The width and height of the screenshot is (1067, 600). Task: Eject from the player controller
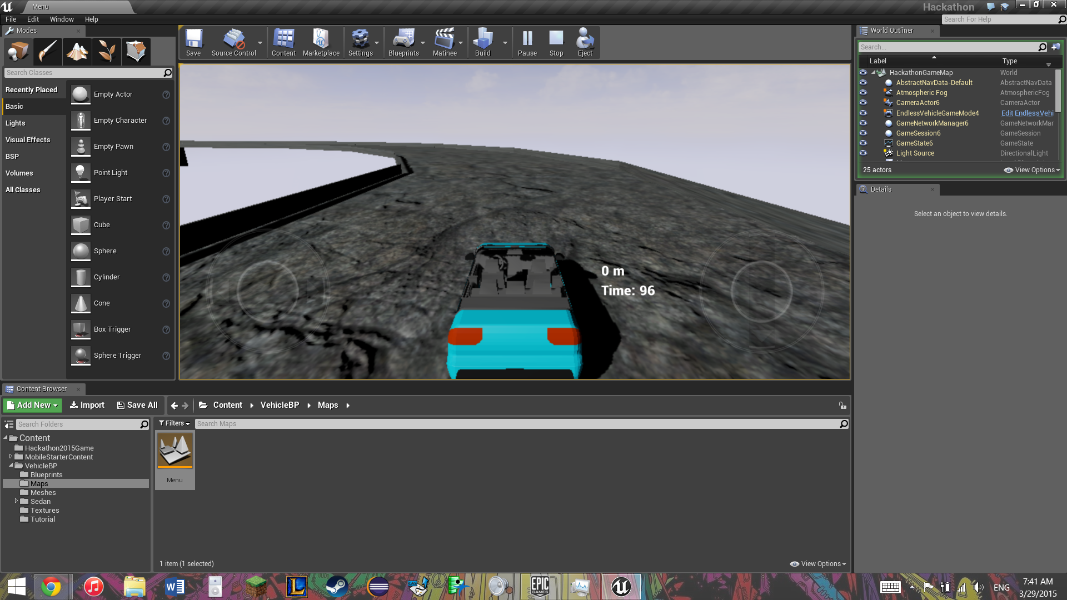pyautogui.click(x=585, y=43)
